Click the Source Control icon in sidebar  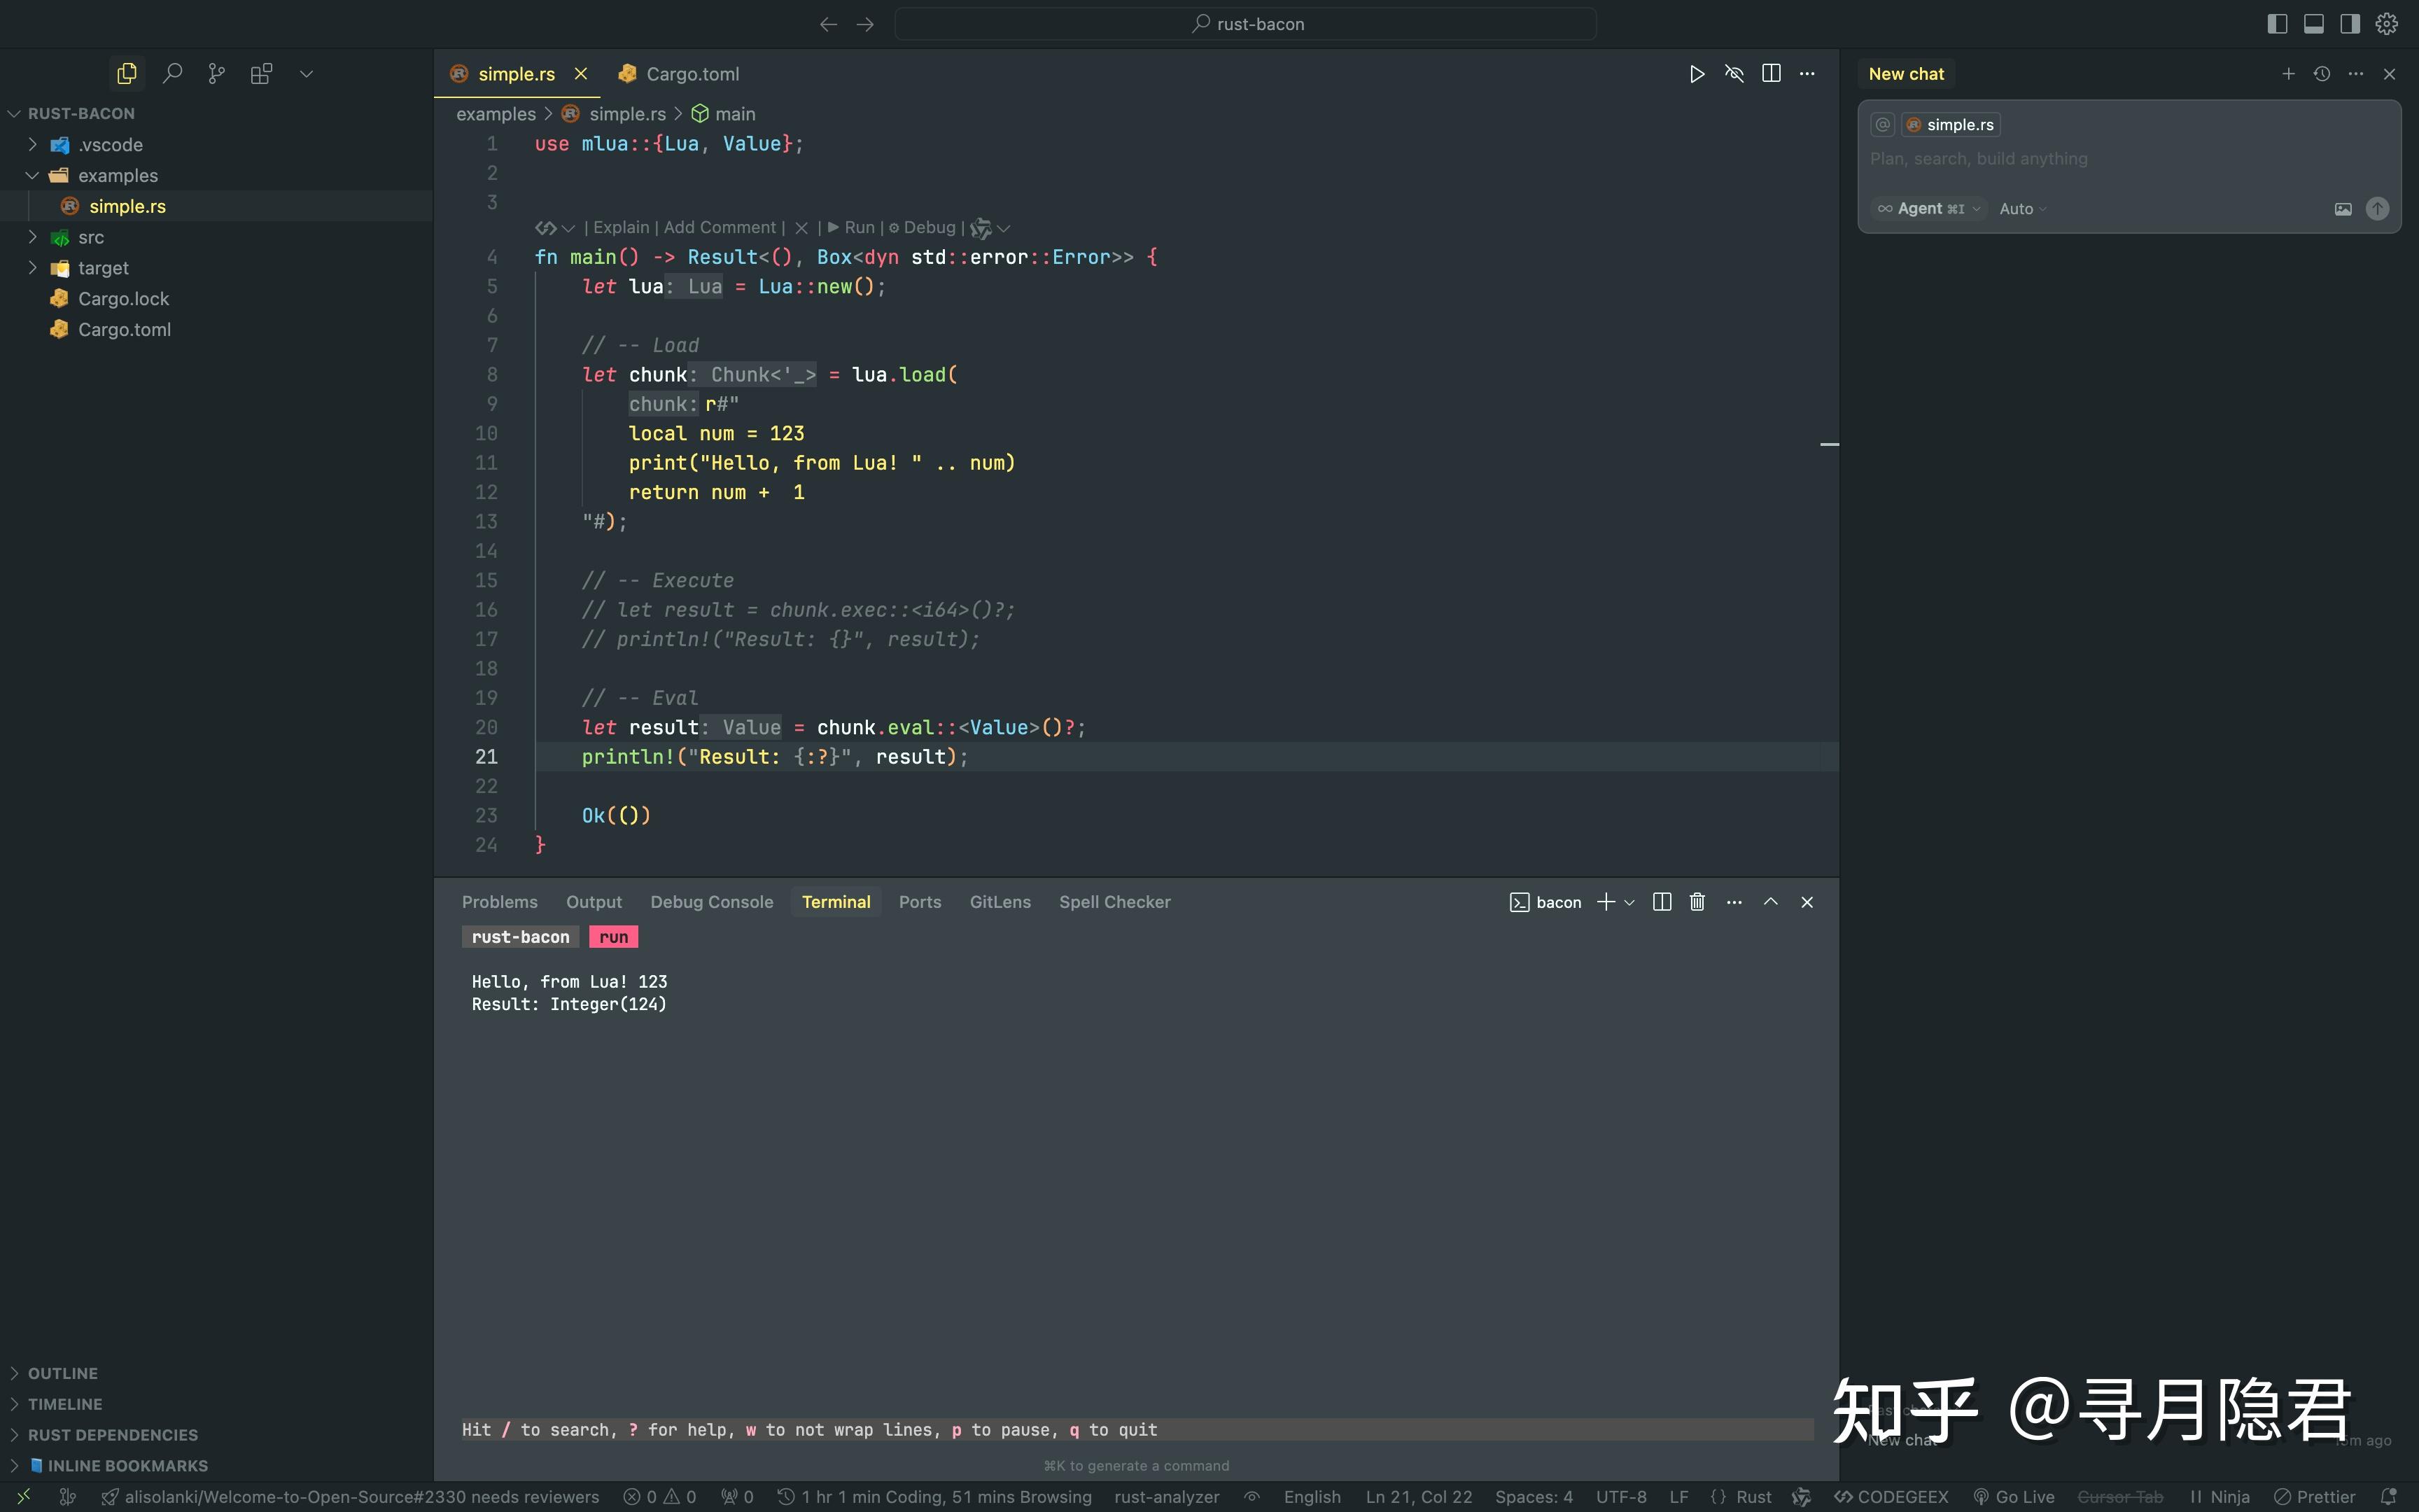217,73
